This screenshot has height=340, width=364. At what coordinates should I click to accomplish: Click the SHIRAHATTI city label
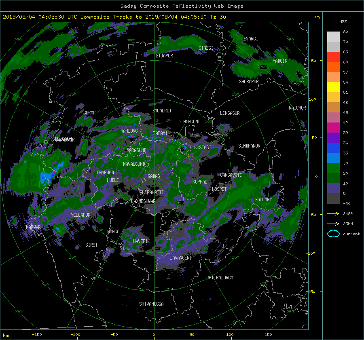click(152, 192)
